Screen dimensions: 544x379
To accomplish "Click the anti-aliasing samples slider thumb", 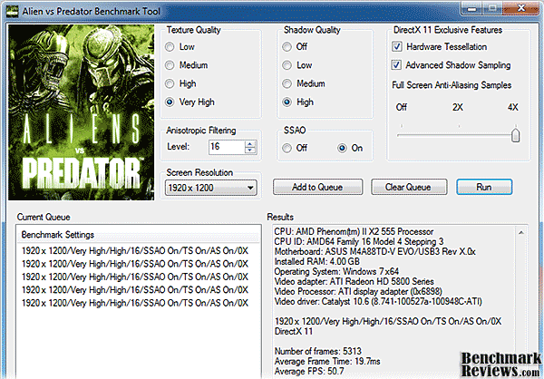I will (515, 135).
